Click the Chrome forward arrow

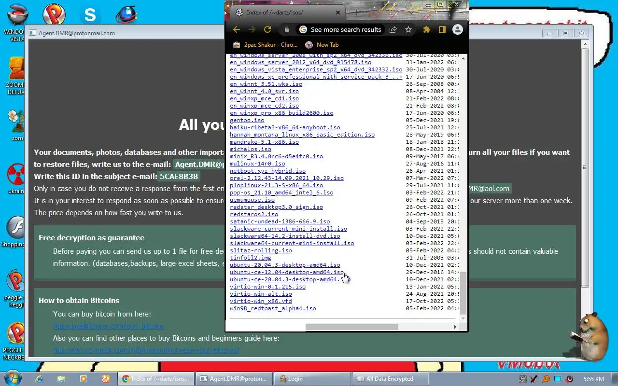(x=252, y=29)
